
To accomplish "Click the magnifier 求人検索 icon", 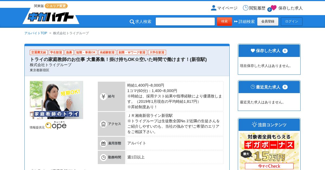I will (x=132, y=22).
